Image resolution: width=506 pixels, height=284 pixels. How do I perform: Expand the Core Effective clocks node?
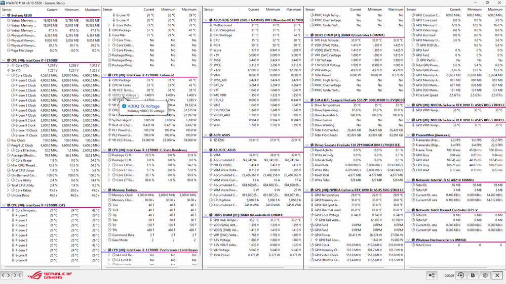click(x=8, y=151)
